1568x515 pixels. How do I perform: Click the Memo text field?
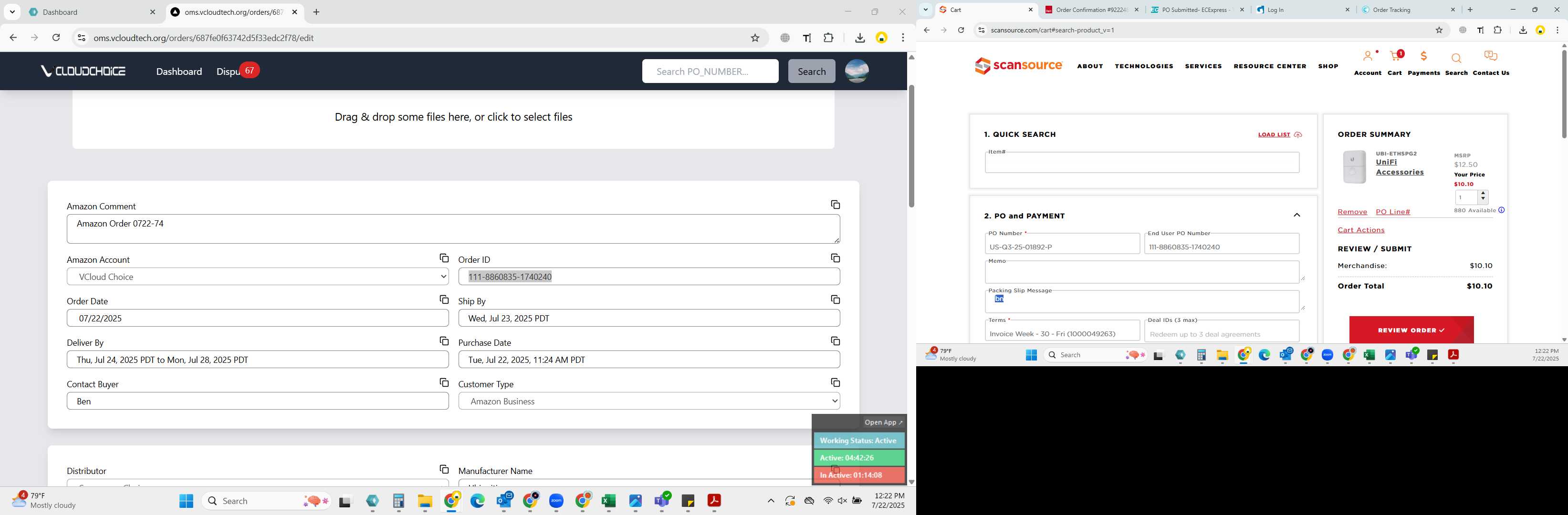click(1142, 272)
